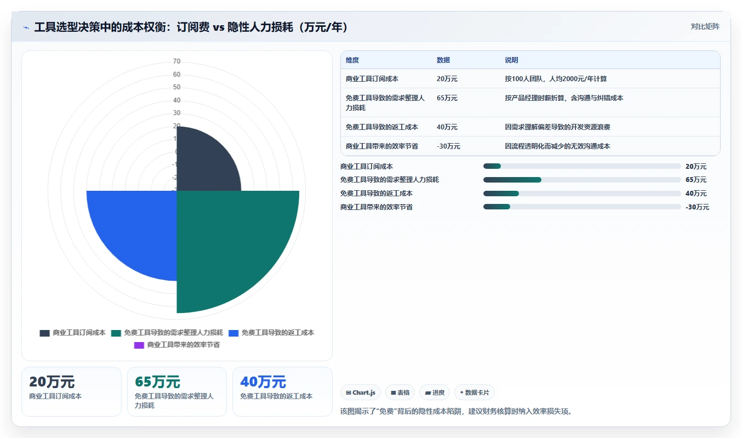Click the 数据 column header
The image size is (742, 438).
point(443,60)
